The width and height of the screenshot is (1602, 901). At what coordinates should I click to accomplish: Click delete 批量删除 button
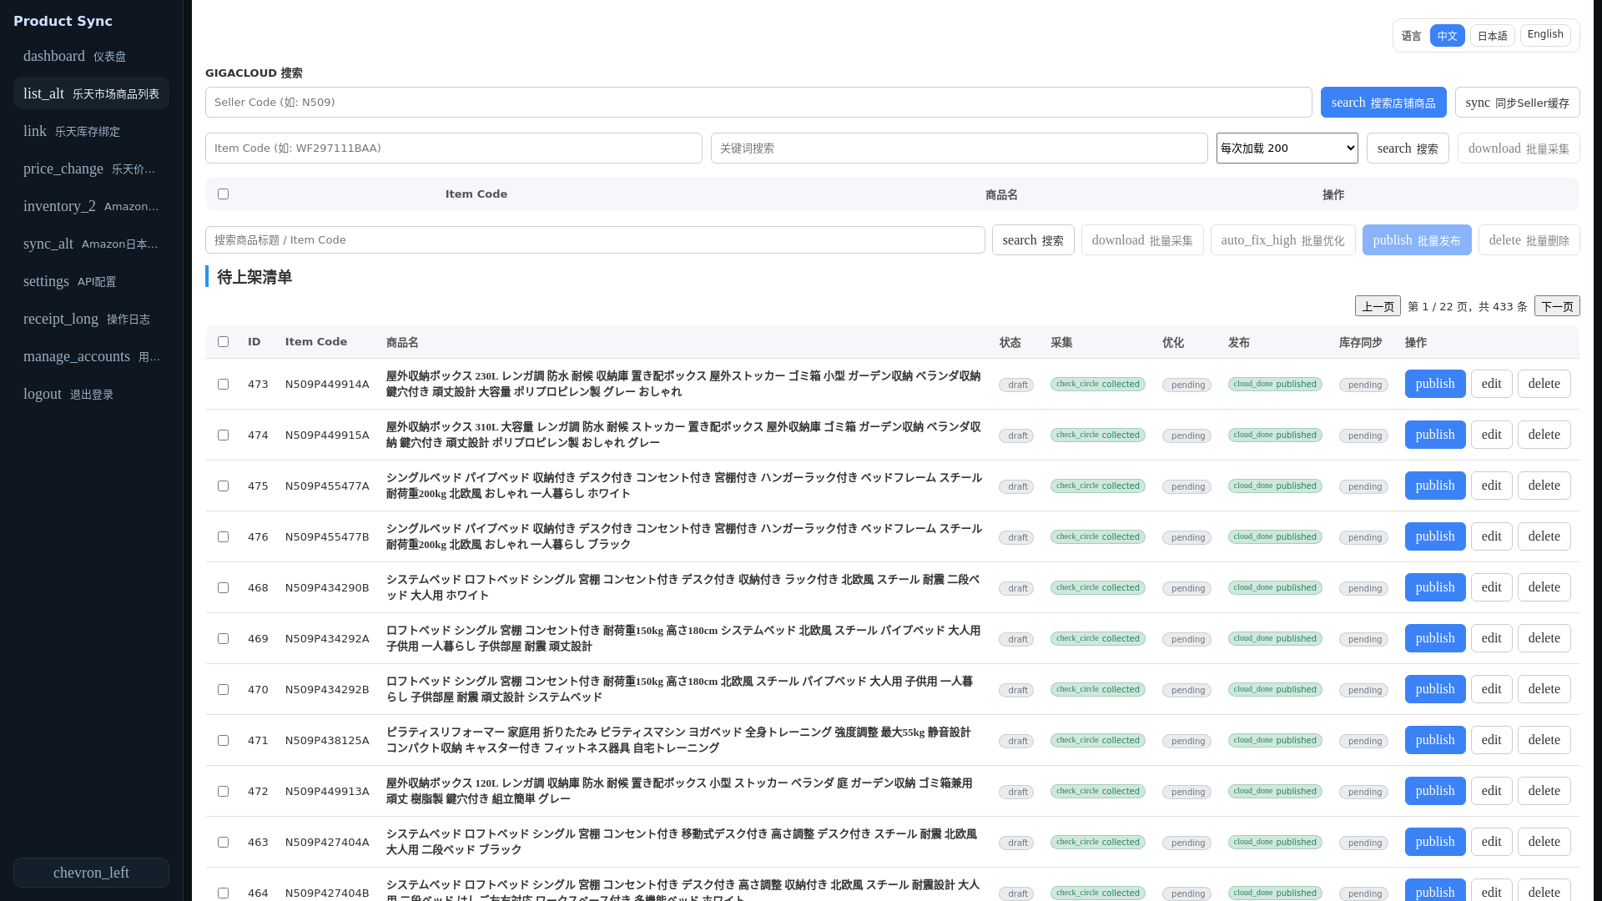(x=1529, y=240)
